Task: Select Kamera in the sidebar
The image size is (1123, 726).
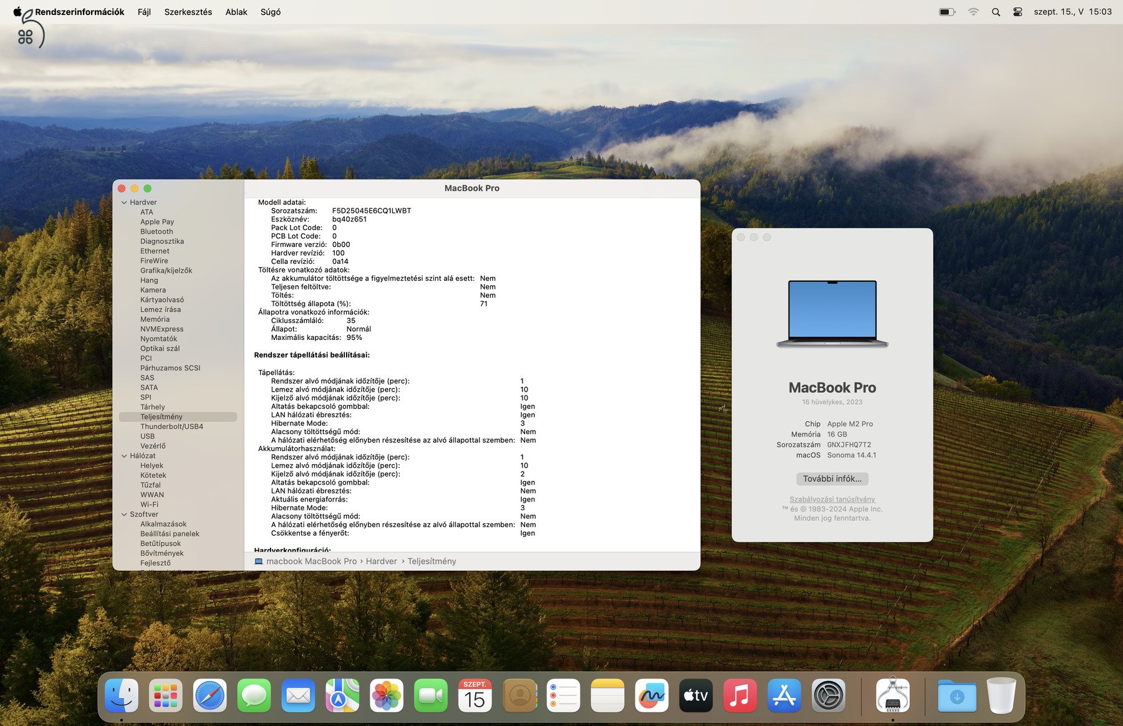Action: [x=153, y=290]
